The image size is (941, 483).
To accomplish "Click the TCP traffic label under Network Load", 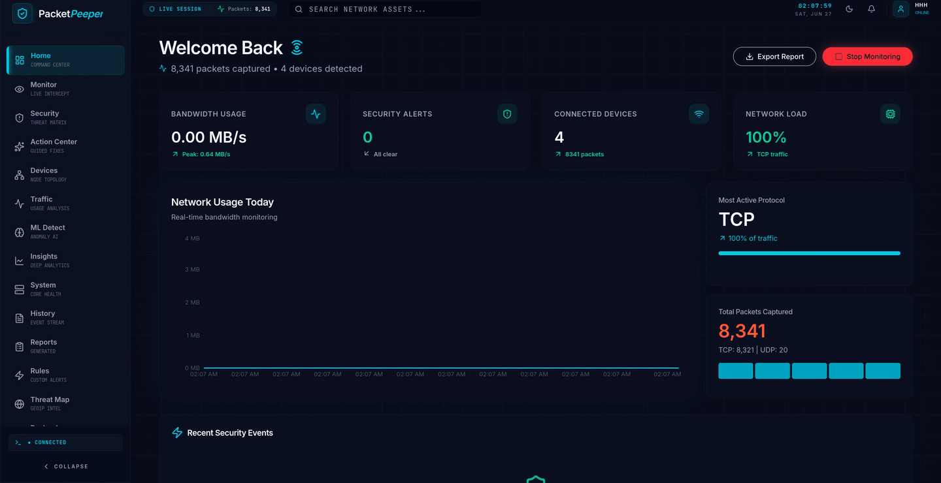I will tap(772, 155).
